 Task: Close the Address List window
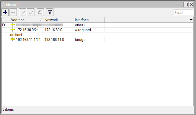tap(191, 5)
